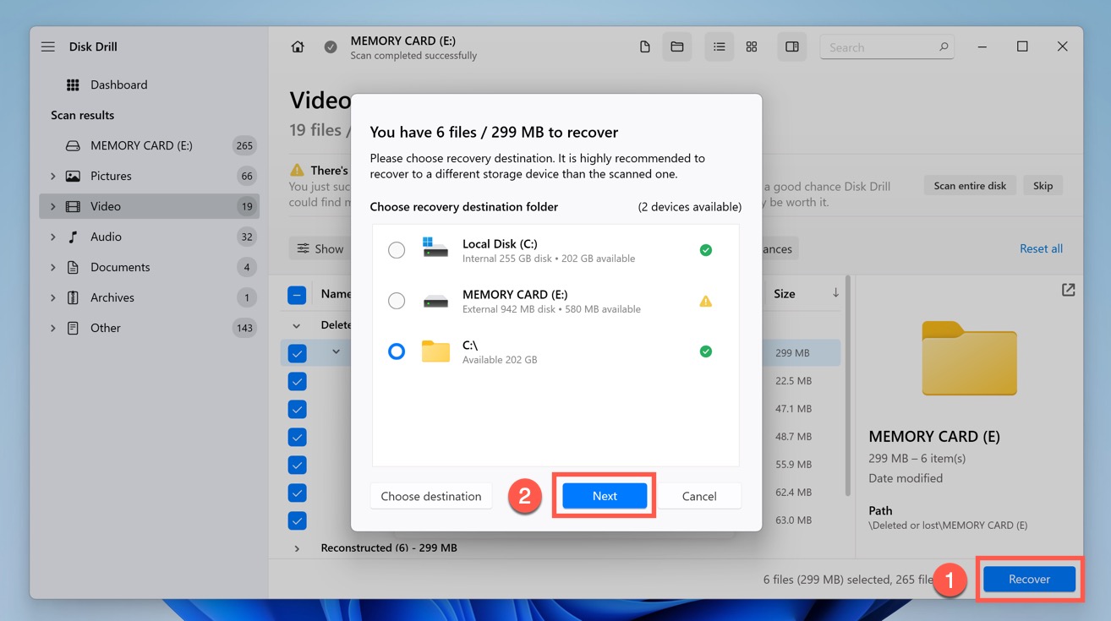Click the Video count badge 19
The height and width of the screenshot is (621, 1111).
[x=246, y=206]
